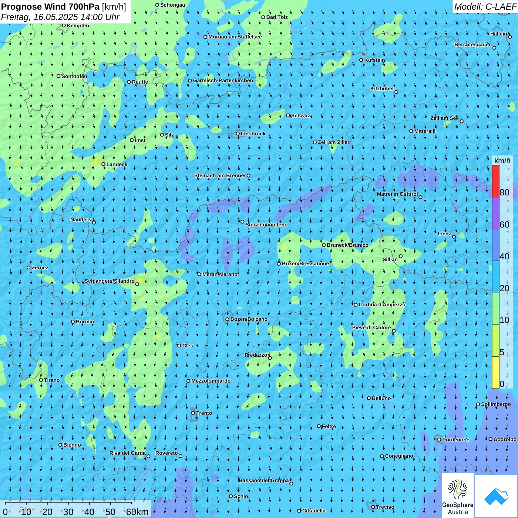
Task: Click the 'Hallein' label
Action: (x=498, y=34)
